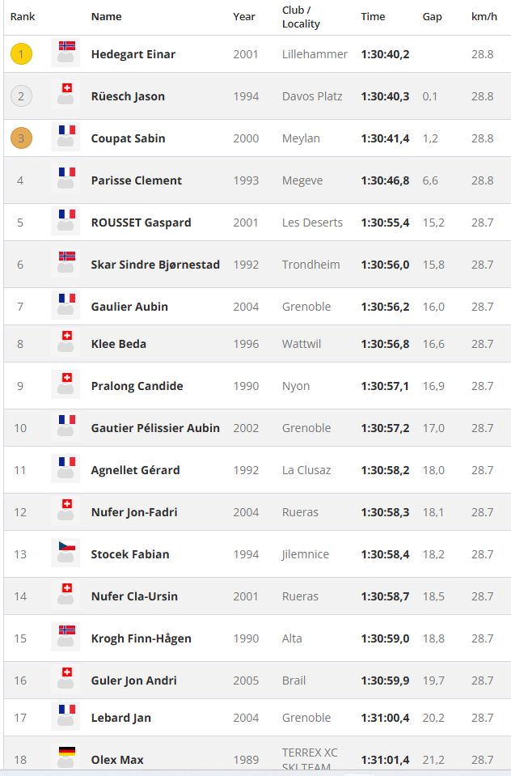Image resolution: width=511 pixels, height=776 pixels.
Task: Open Skar Sindre Bjørnestad's name link
Action: coord(155,265)
